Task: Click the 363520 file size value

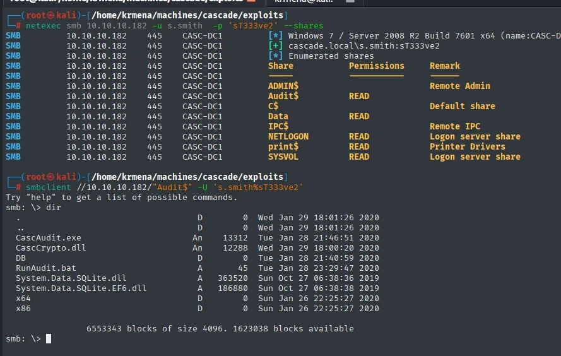Action: pos(233,278)
